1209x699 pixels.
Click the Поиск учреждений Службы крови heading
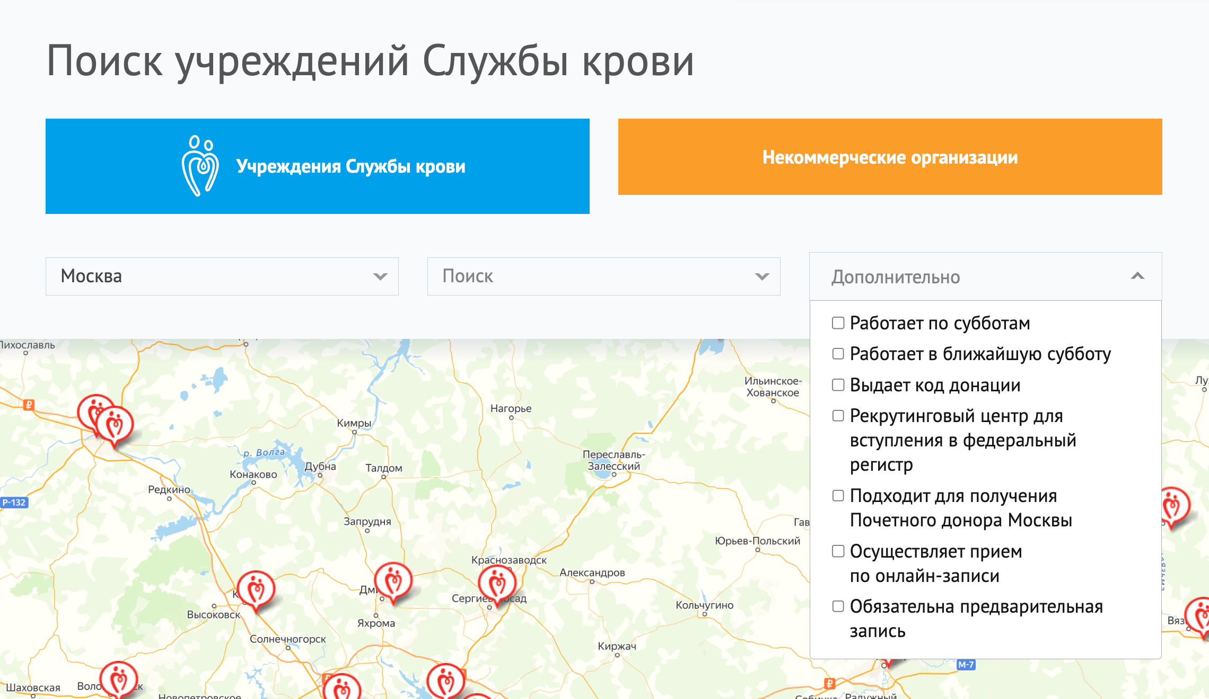[370, 61]
